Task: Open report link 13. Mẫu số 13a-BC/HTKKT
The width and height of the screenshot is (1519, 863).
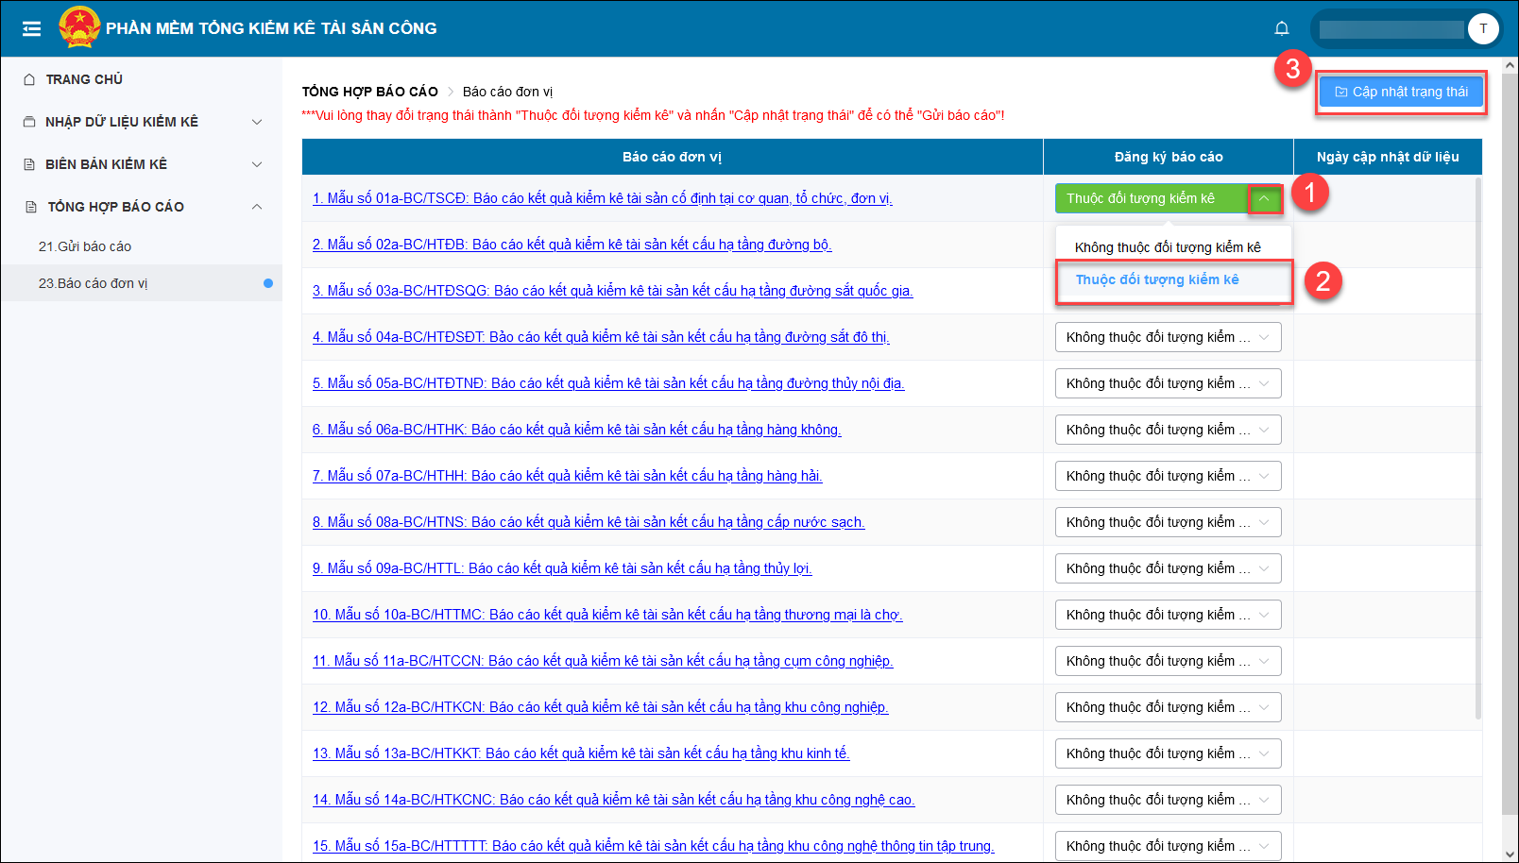Action: tap(581, 753)
